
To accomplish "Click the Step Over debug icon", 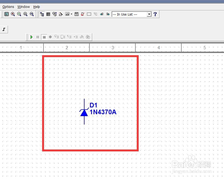I will point(63,37).
